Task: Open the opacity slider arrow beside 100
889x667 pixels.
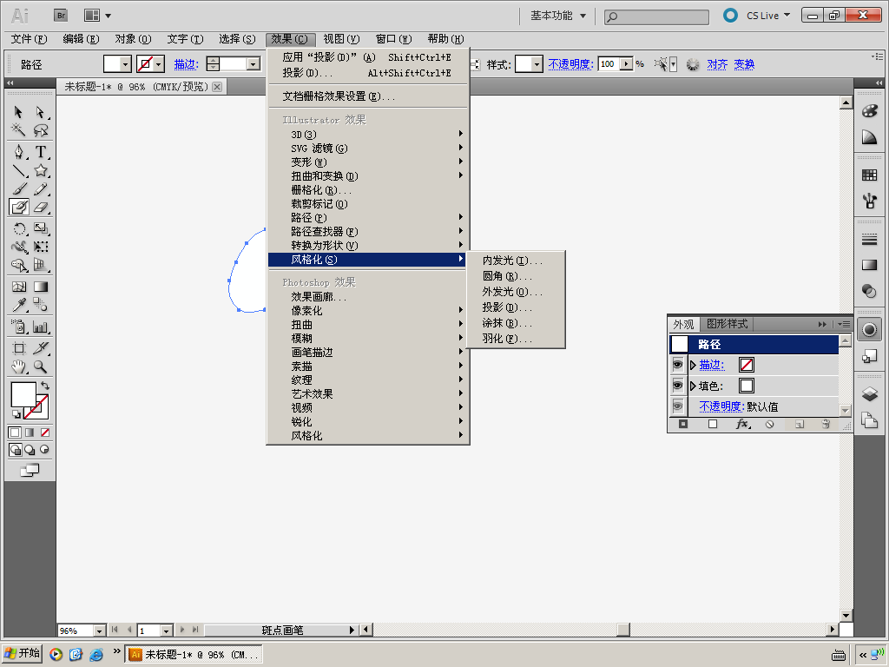Action: coord(627,63)
